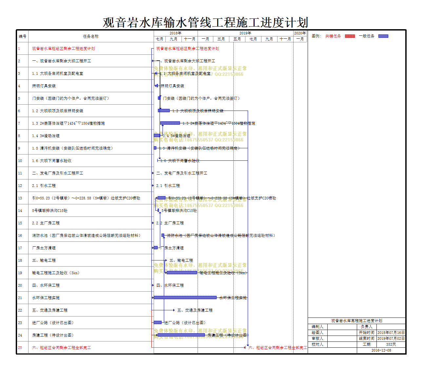422x370 pixels.
Task: Click the duration value 352天
Action: coord(391,344)
